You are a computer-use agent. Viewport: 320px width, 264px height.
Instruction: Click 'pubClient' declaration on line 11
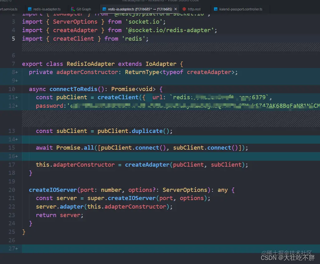(x=72, y=97)
